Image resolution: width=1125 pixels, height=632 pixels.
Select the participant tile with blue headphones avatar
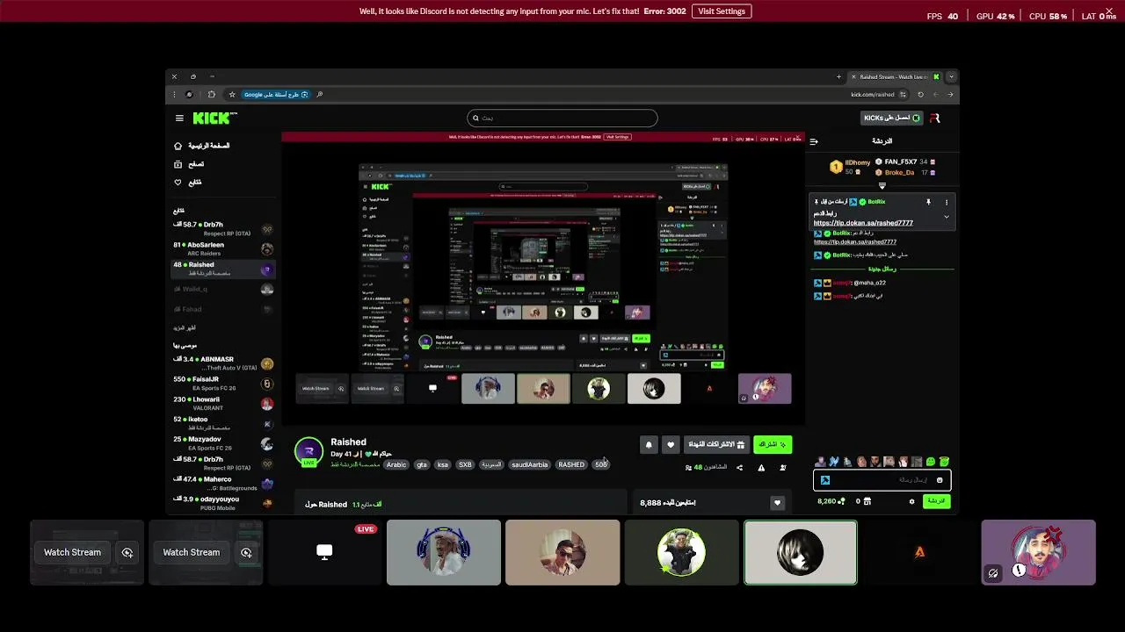(444, 552)
